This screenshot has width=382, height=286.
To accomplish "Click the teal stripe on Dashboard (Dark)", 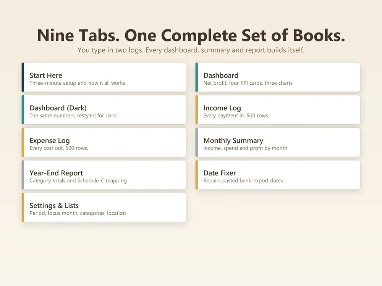I will (23, 110).
